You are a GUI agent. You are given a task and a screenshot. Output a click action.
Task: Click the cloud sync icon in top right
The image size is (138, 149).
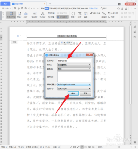click(x=118, y=9)
